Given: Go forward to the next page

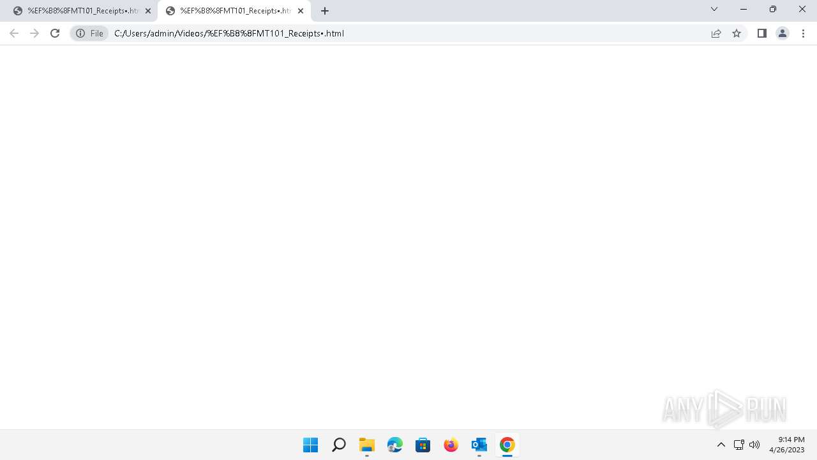Looking at the screenshot, I should [x=34, y=33].
